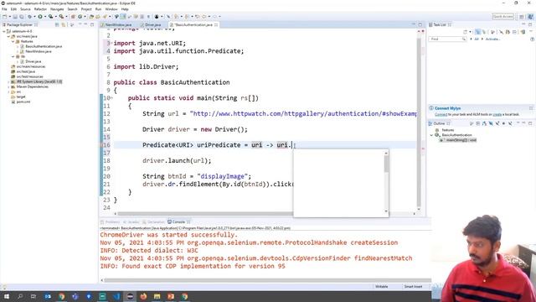Click the Debug toolbar icon
This screenshot has height=302, width=536.
[x=30, y=17]
